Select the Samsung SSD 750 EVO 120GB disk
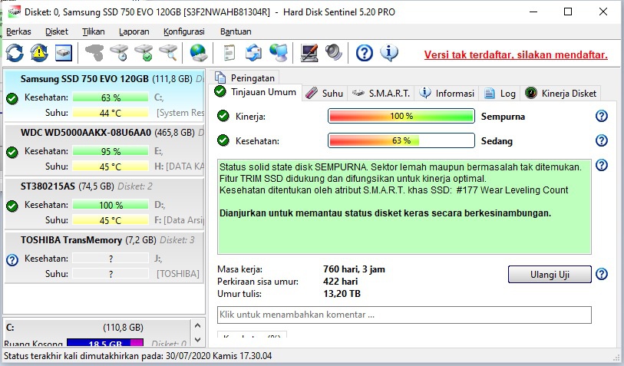Viewport: 624px width, 366px height. pyautogui.click(x=104, y=95)
